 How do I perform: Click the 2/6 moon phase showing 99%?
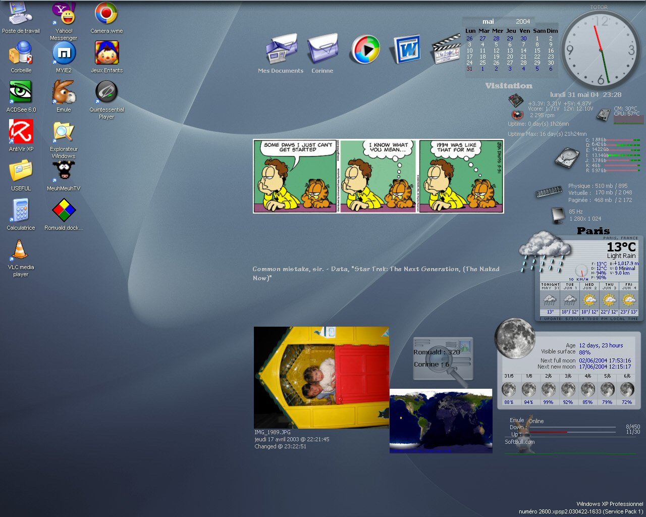click(548, 389)
